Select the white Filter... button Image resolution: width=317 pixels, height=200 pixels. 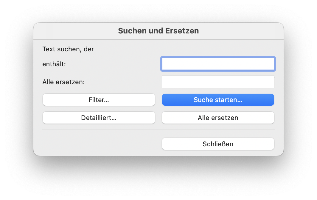pos(99,100)
